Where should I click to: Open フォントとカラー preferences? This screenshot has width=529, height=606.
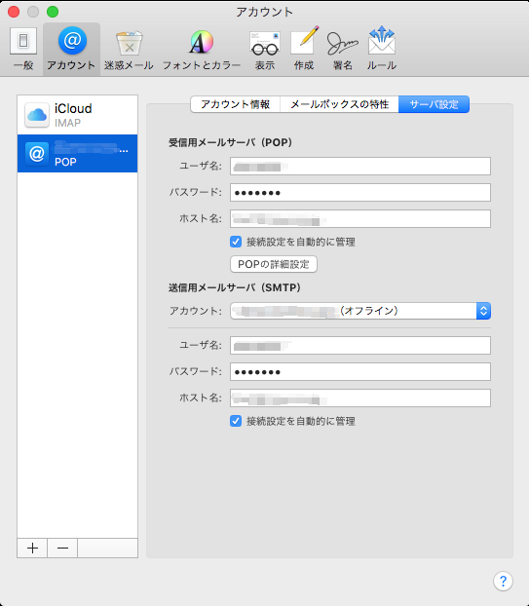202,49
